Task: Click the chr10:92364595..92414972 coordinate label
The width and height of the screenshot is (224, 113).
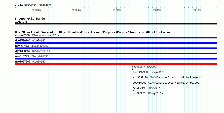Action: click(33, 6)
